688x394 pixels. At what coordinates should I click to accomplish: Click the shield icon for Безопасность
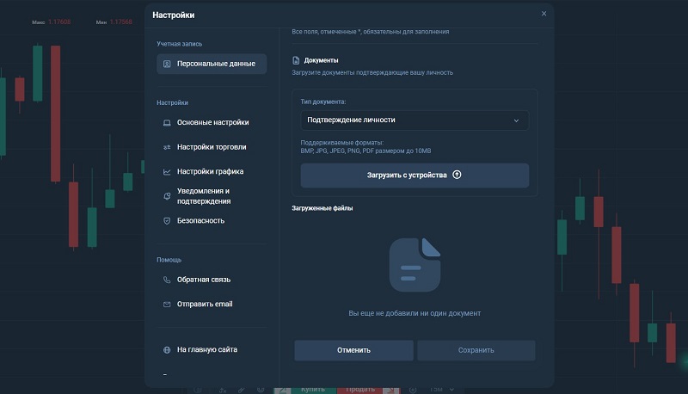click(167, 221)
